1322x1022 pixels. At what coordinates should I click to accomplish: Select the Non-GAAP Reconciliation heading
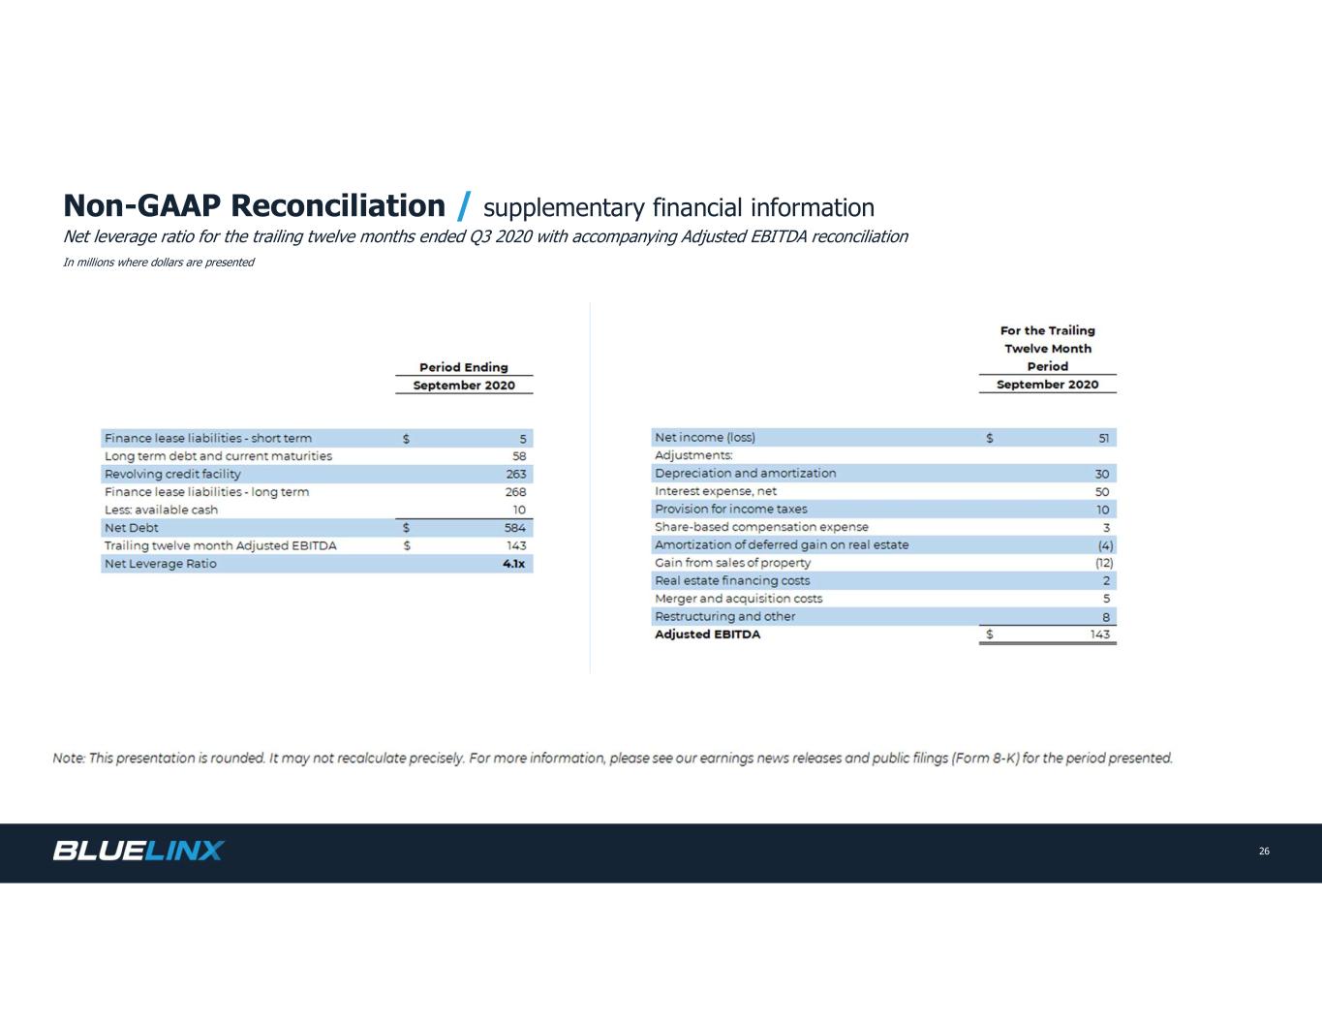[254, 206]
